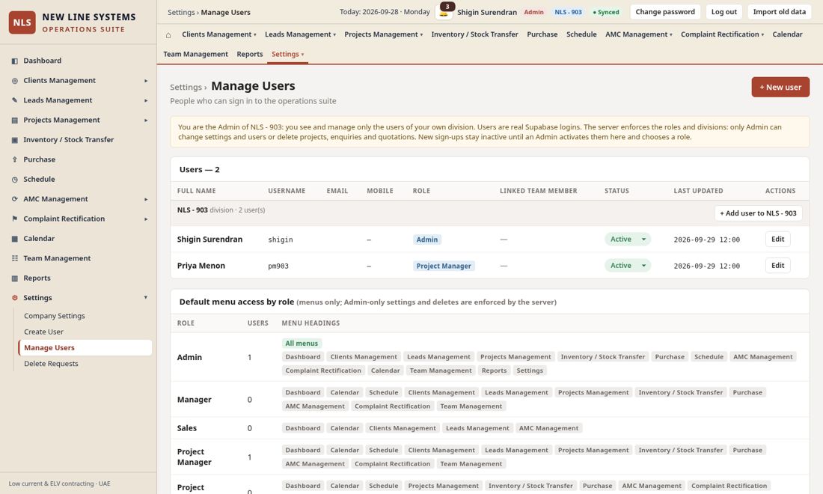Click the NLS - 903 division badge in header
823x494 pixels.
point(568,12)
